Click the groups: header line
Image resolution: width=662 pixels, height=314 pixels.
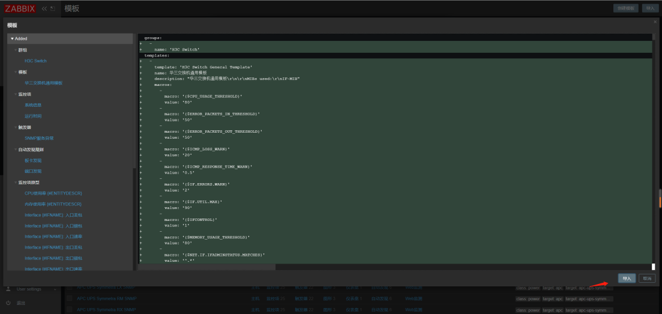(x=153, y=38)
